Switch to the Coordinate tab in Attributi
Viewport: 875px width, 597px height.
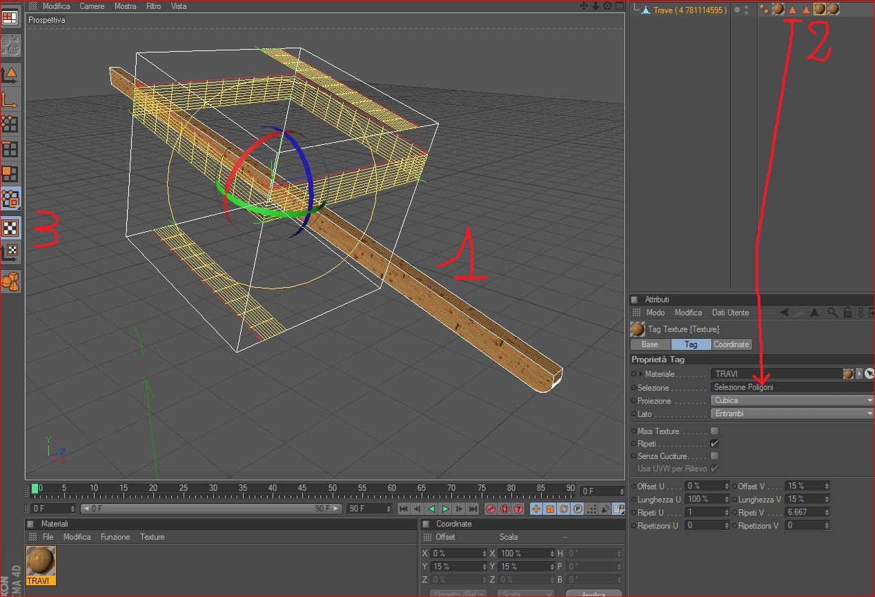click(x=731, y=344)
